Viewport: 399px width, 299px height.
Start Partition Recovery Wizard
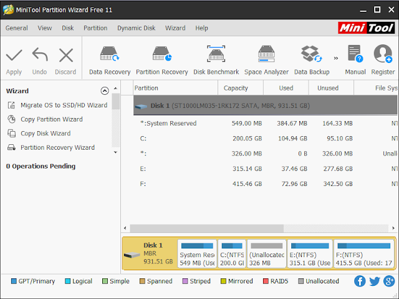coord(57,147)
